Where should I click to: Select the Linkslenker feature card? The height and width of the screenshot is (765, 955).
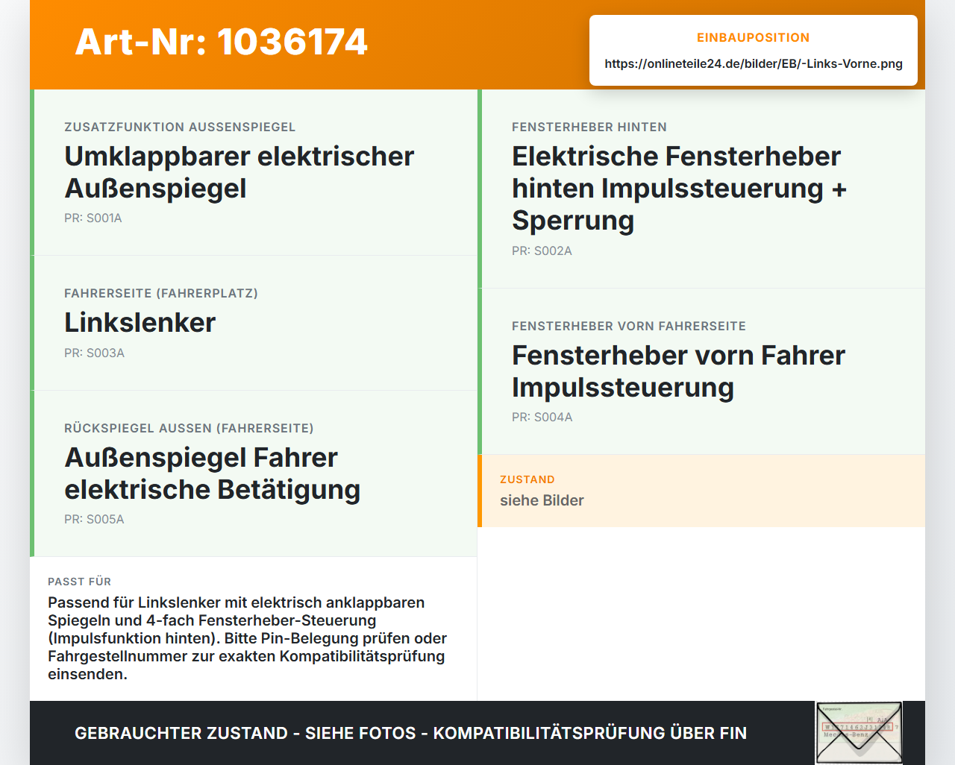(x=254, y=323)
